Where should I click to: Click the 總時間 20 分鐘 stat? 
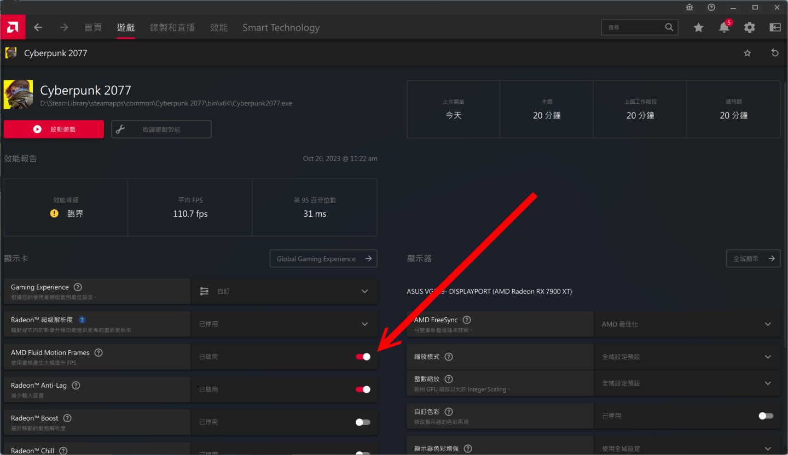click(x=734, y=109)
